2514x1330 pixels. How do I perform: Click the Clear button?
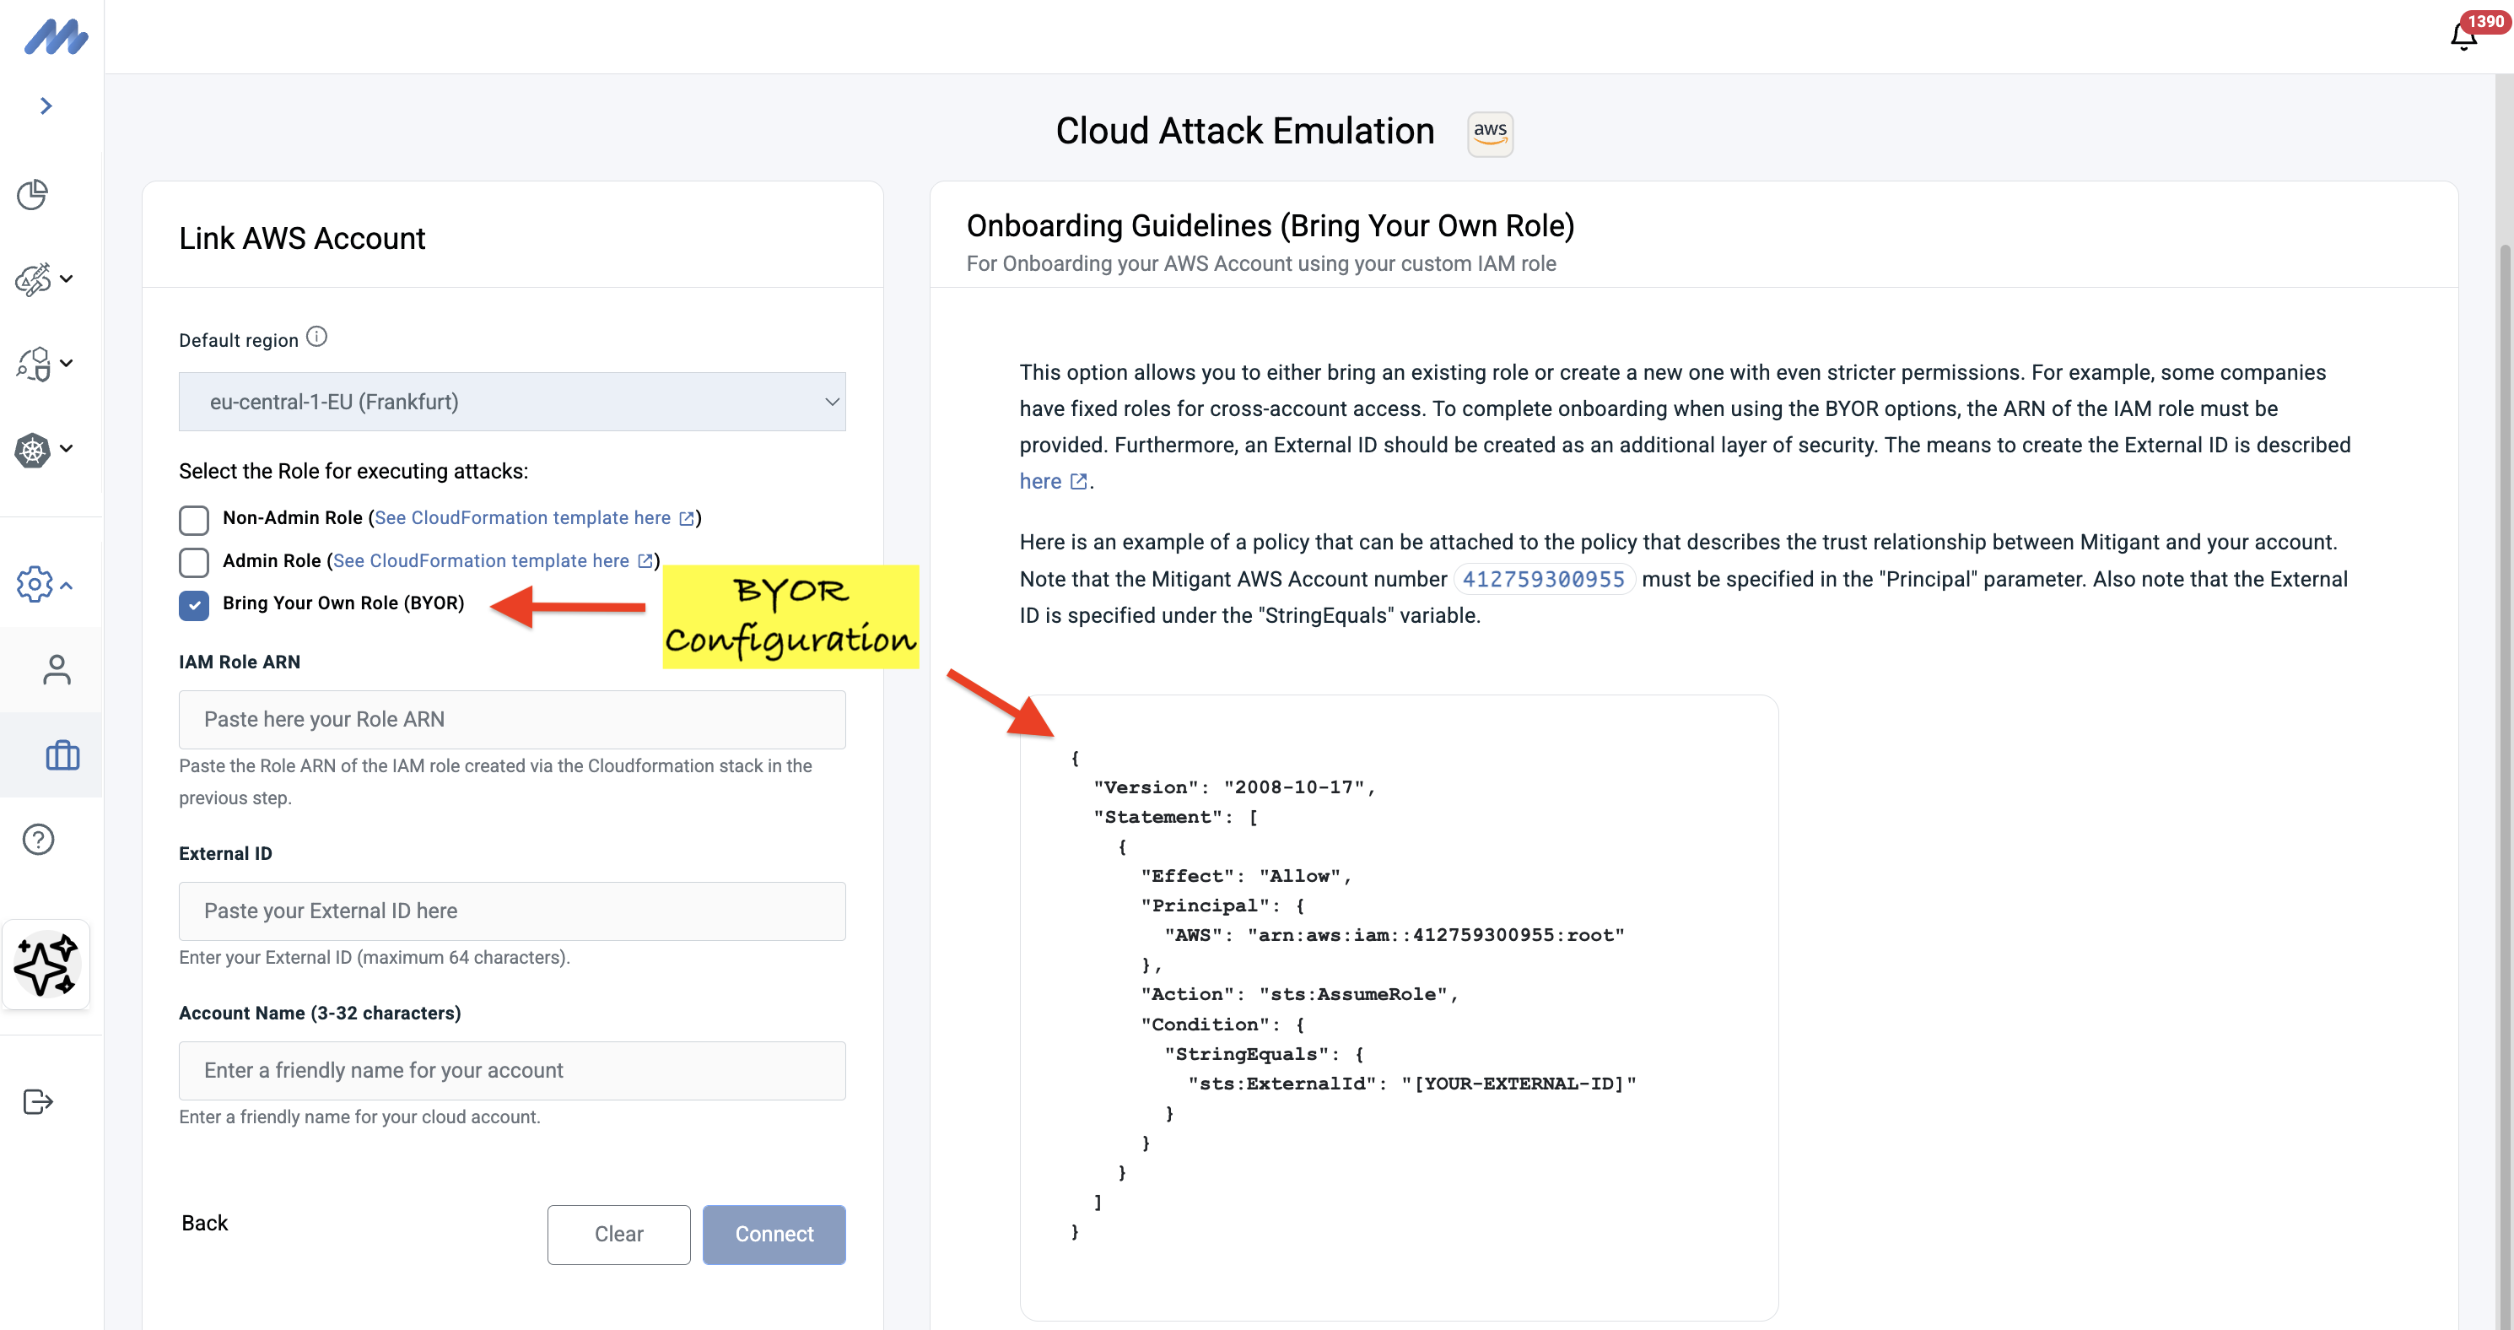point(618,1235)
